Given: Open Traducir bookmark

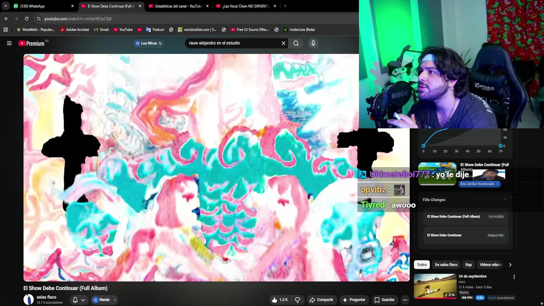Looking at the screenshot, I should 155,30.
